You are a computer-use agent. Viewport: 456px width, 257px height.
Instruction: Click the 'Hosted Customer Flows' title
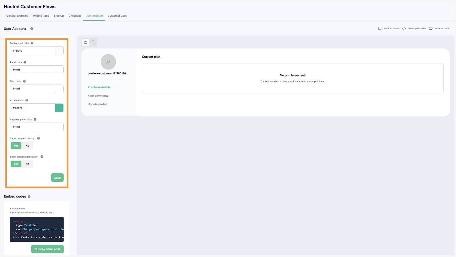pyautogui.click(x=30, y=7)
